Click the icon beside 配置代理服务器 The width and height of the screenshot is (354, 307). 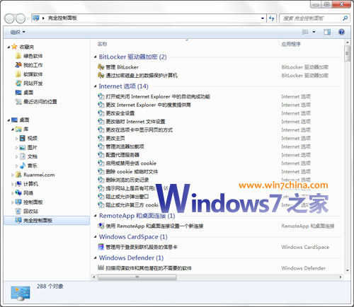[x=101, y=155]
